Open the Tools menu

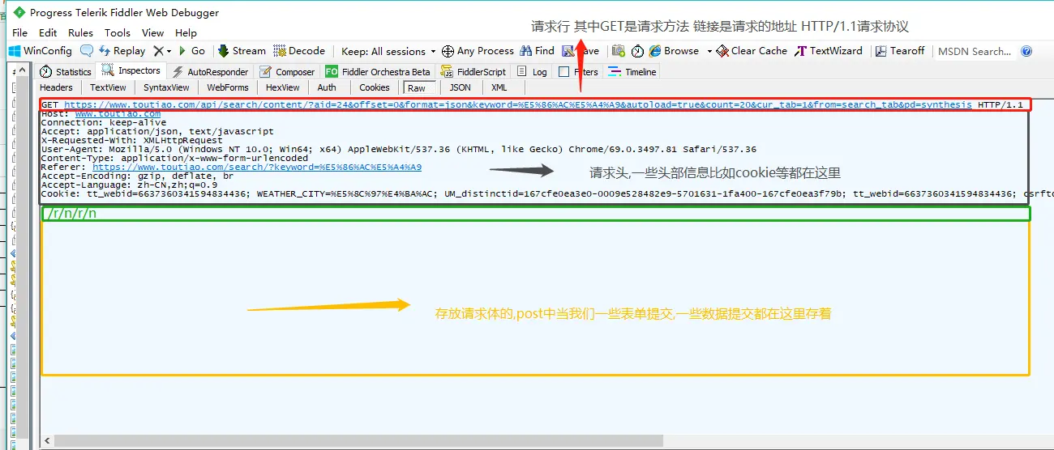pyautogui.click(x=118, y=33)
